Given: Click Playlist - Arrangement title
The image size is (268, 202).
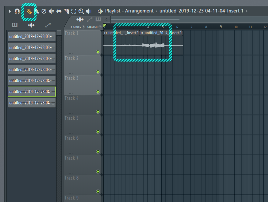Looking at the screenshot, I should tap(129, 11).
